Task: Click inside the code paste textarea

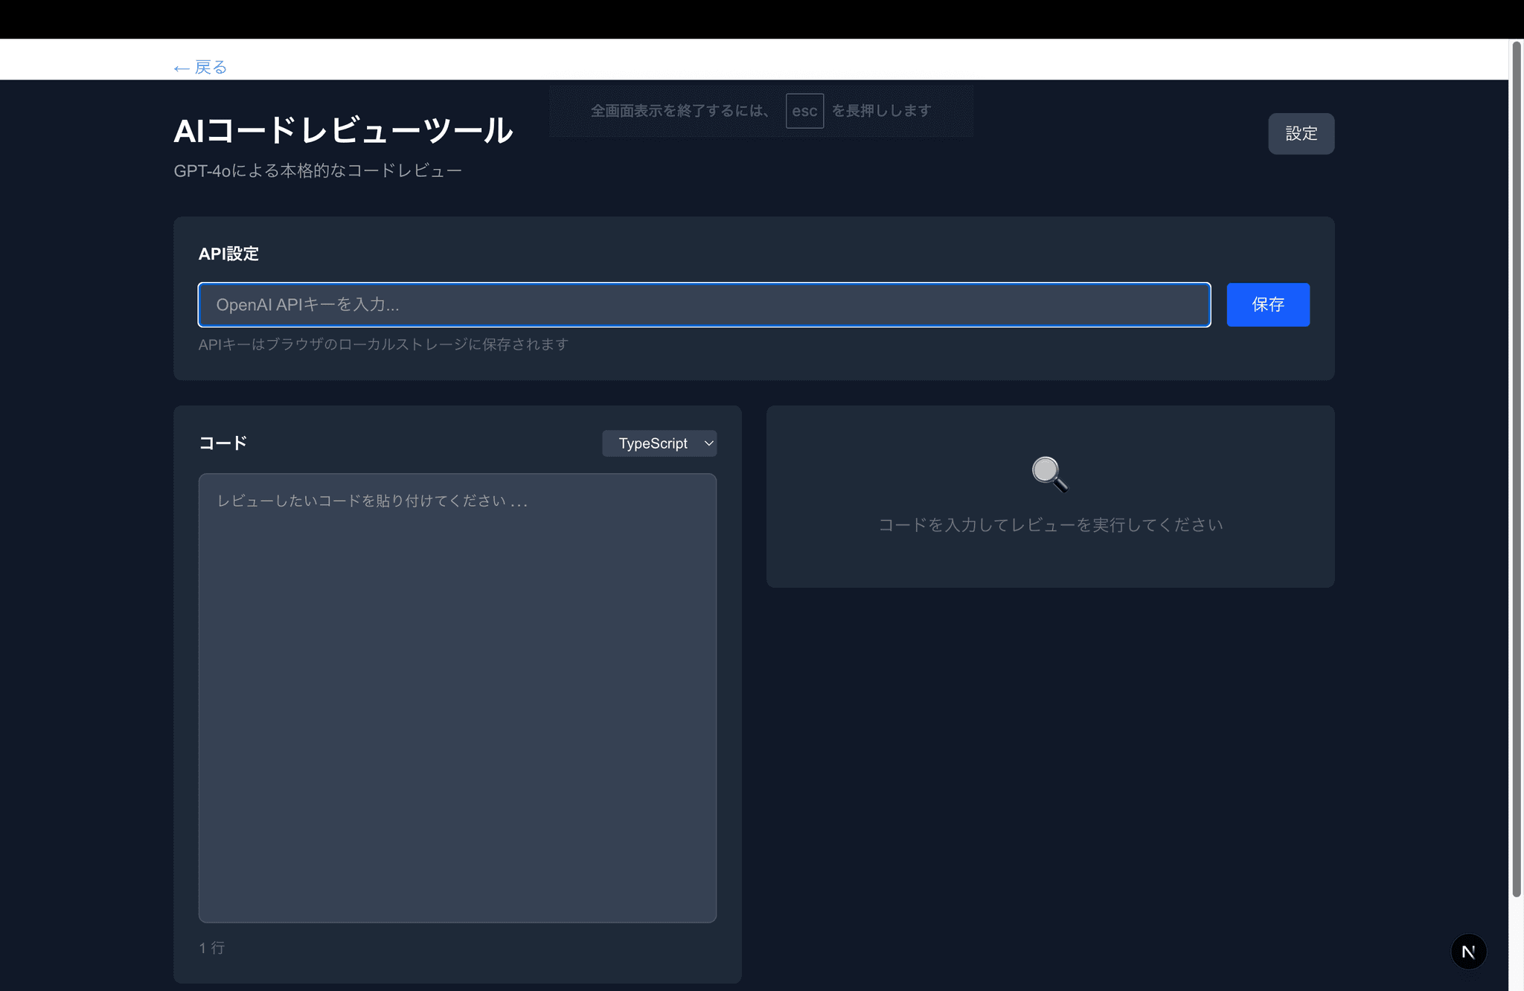Action: click(457, 697)
